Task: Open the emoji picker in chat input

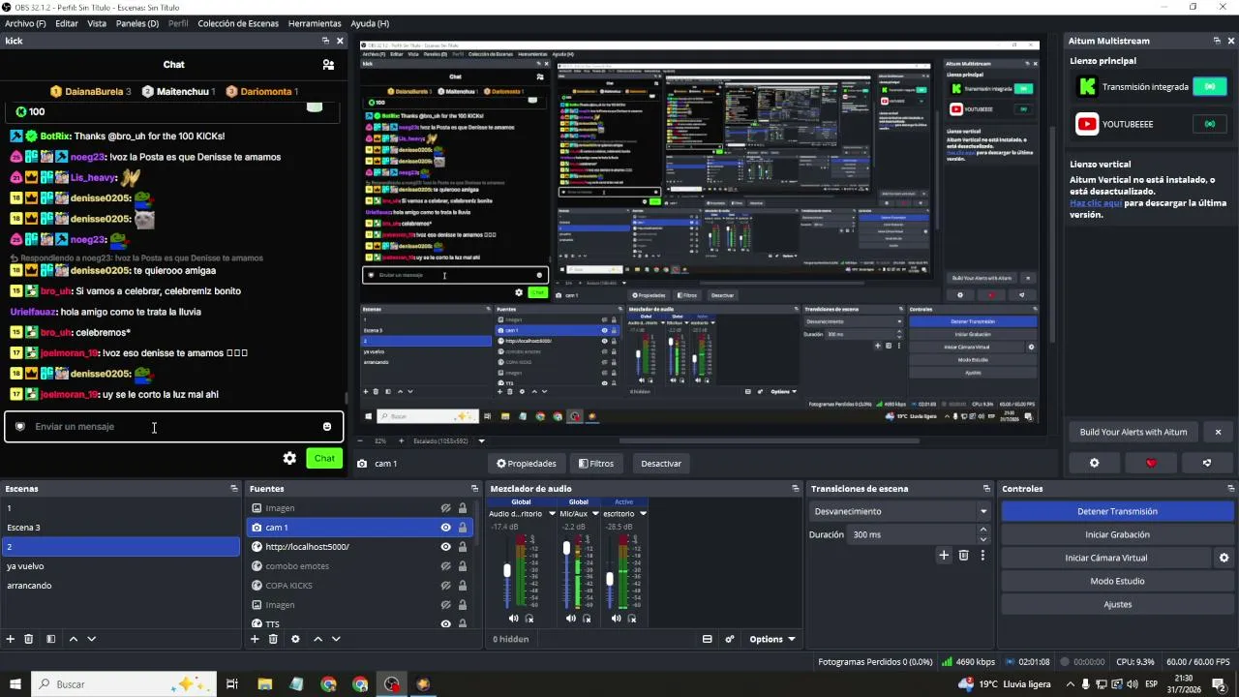Action: 327,427
